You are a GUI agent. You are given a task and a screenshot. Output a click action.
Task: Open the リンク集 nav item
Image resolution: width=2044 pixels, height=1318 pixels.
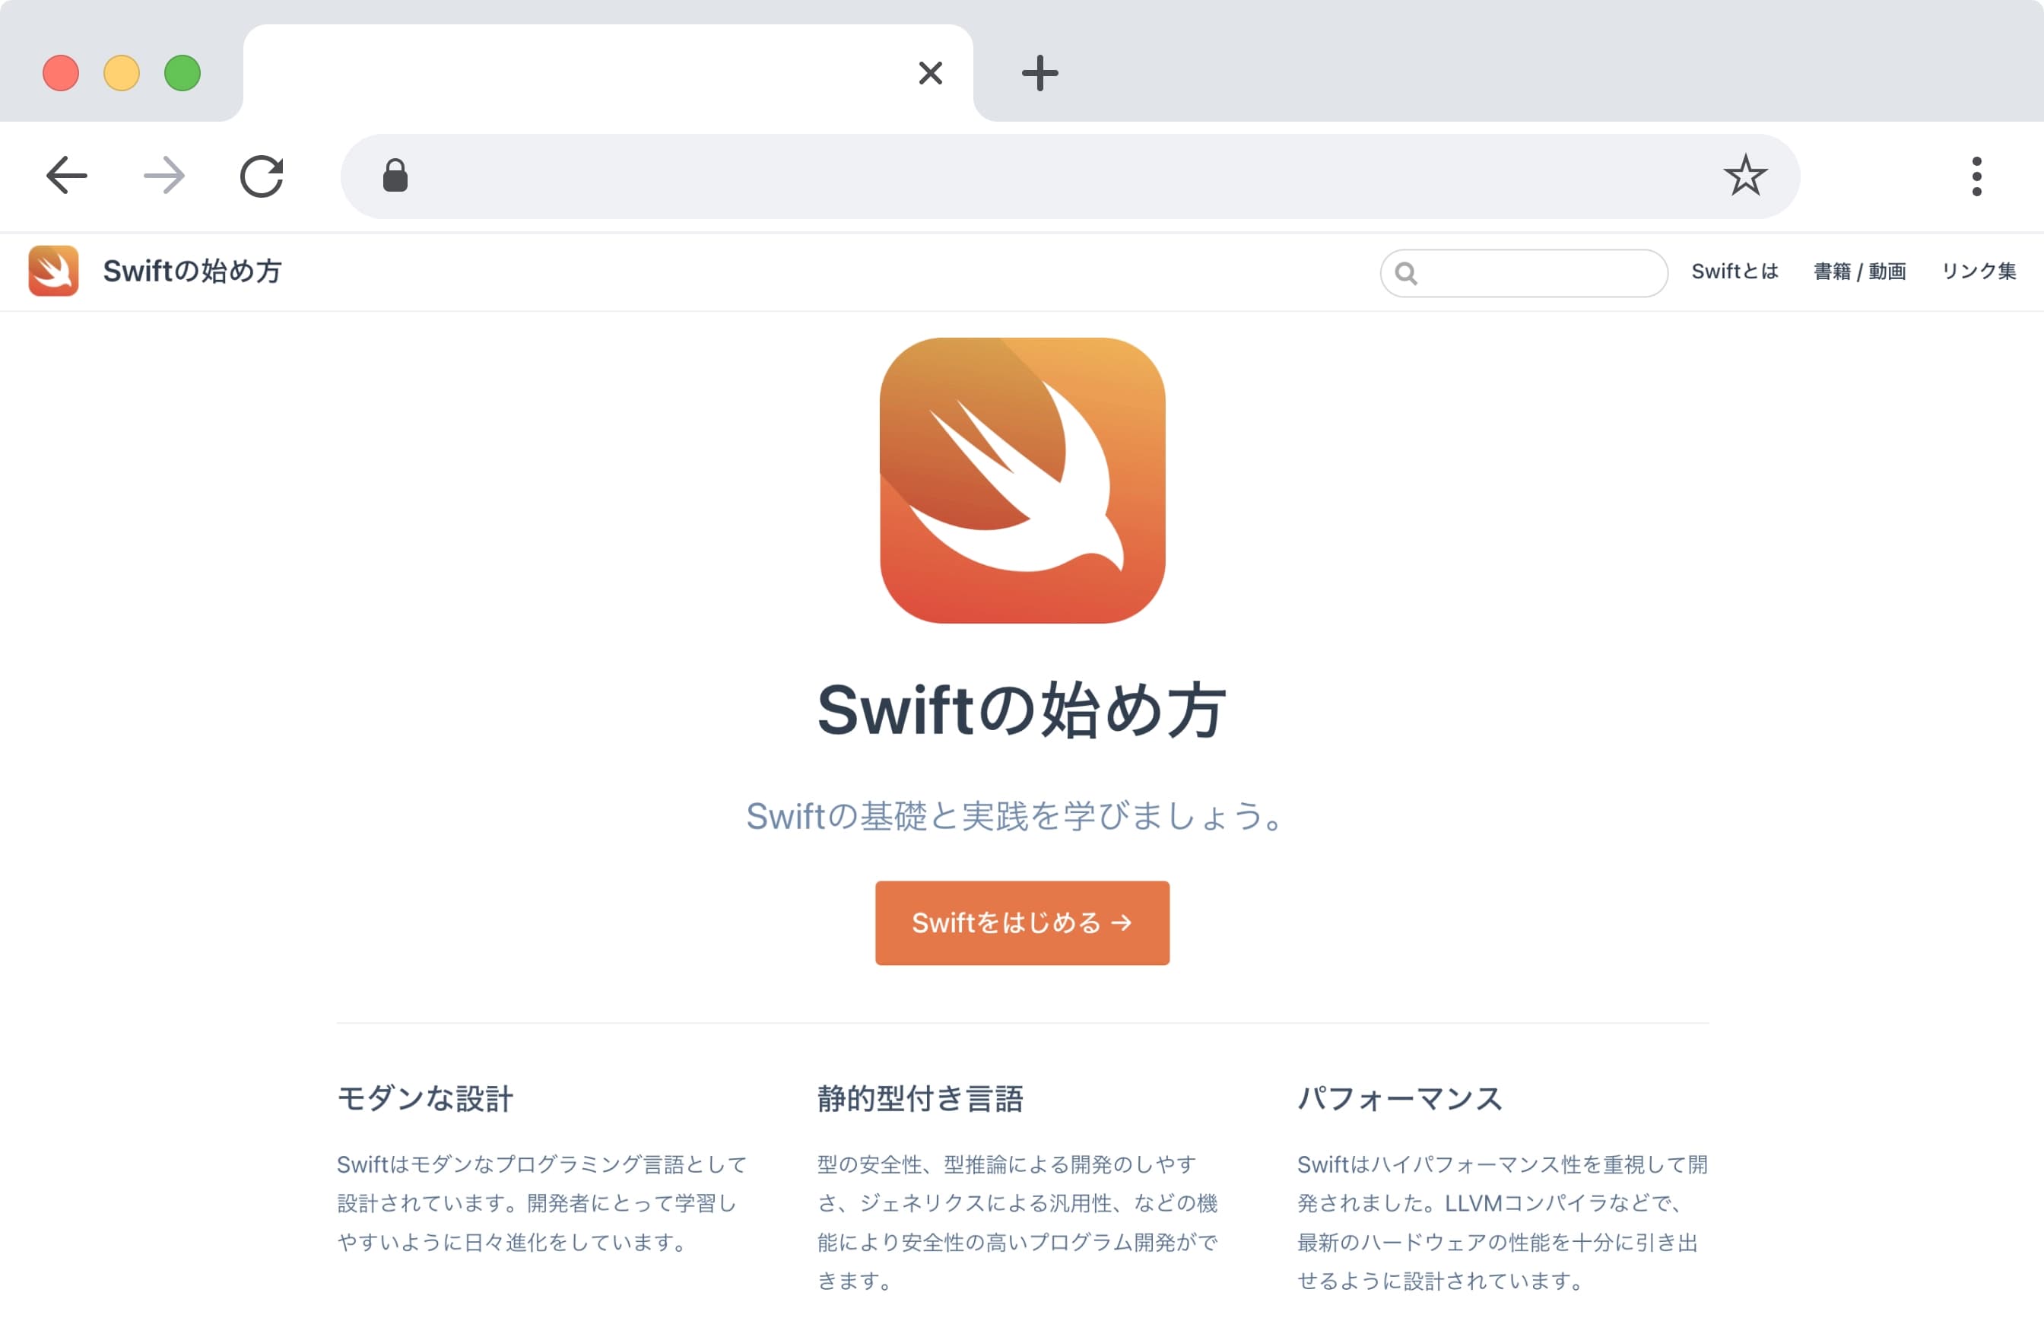1978,272
